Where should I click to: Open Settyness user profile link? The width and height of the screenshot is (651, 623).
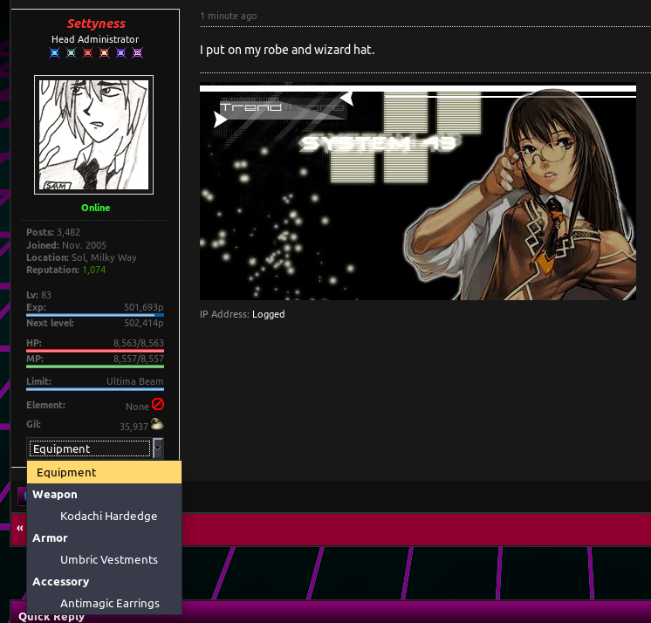point(96,24)
